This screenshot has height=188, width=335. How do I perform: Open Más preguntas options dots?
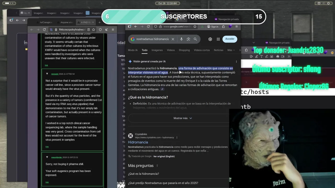[157, 166]
